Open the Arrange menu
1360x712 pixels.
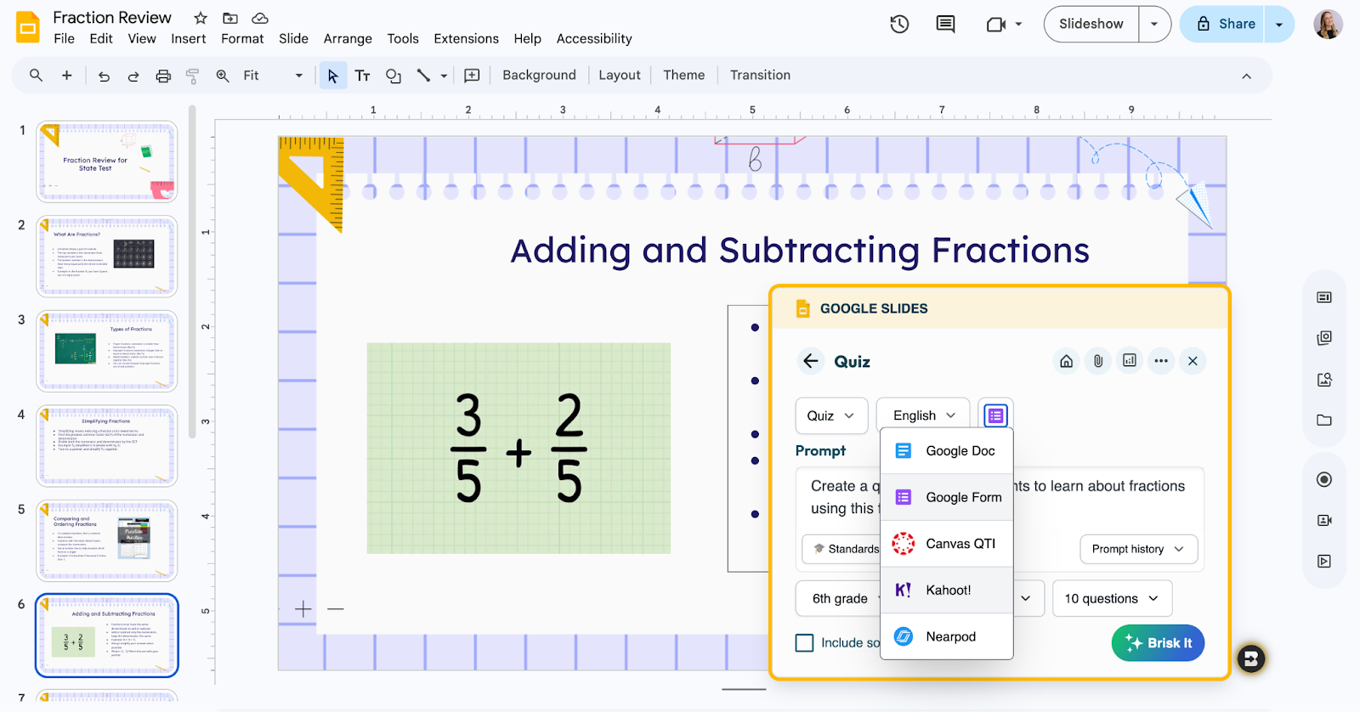[x=348, y=38]
